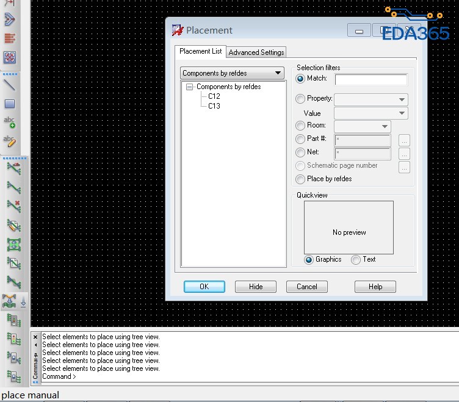Click the Components by refdes tree root label
Viewport: 459px width, 402px height.
coord(229,87)
